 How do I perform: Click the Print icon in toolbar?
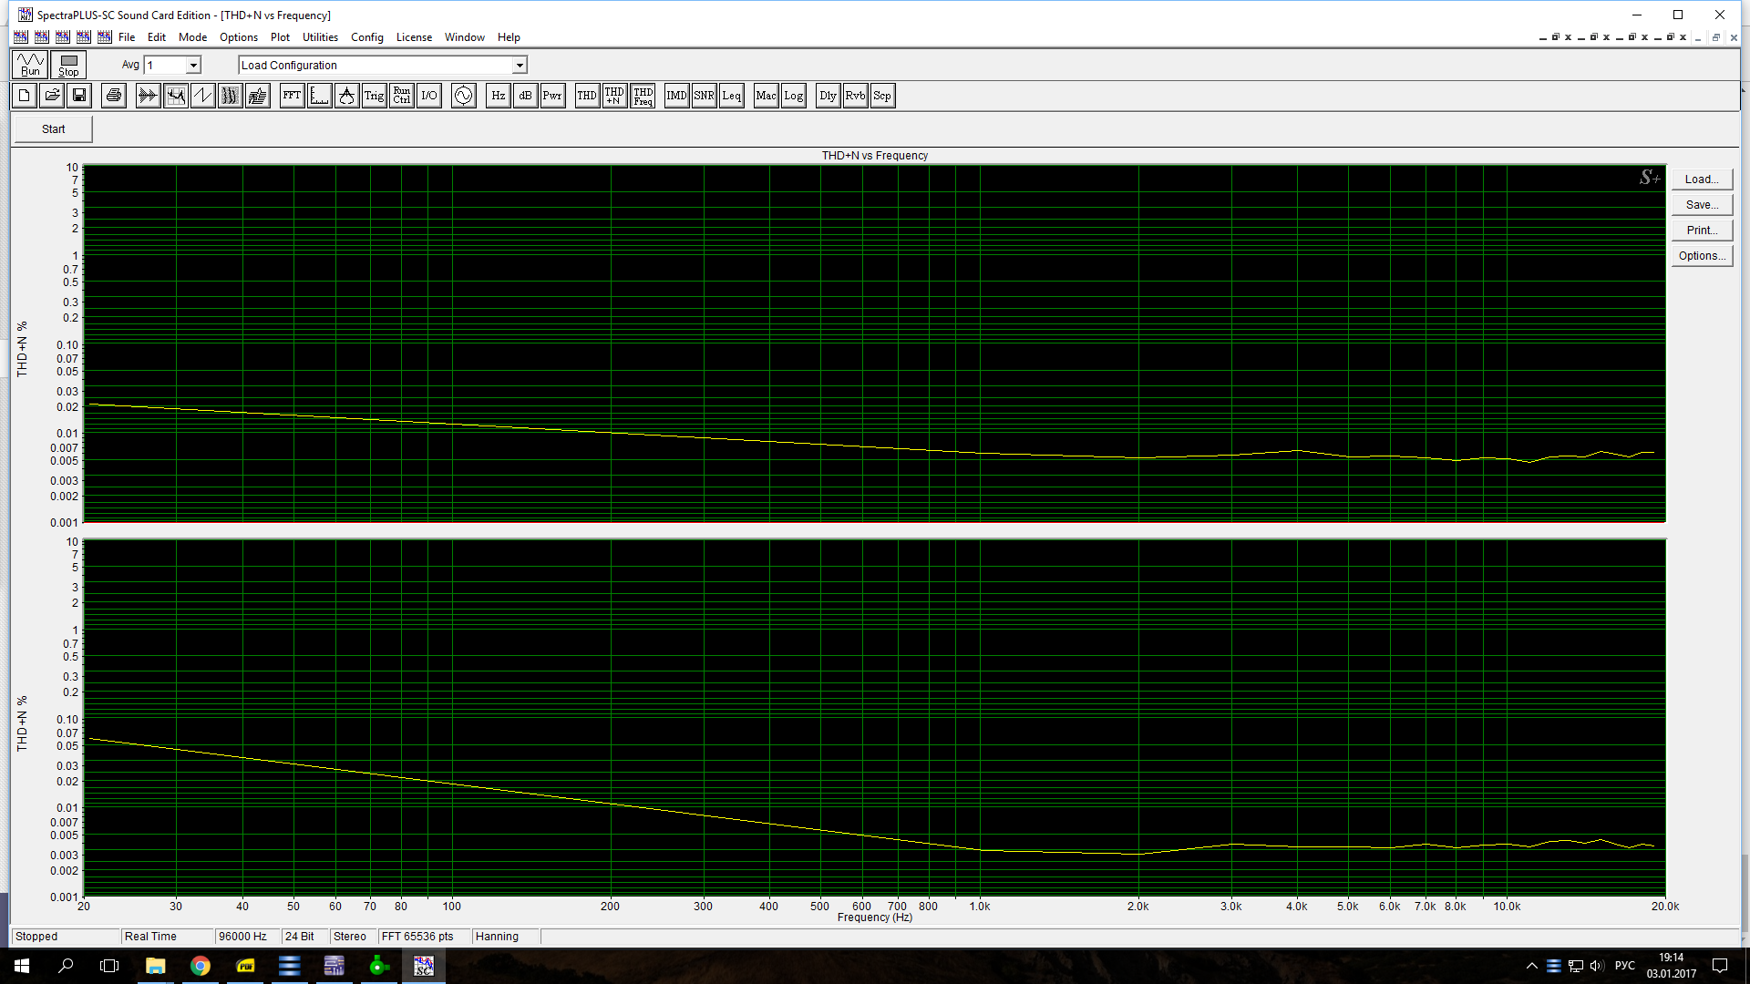(x=113, y=96)
